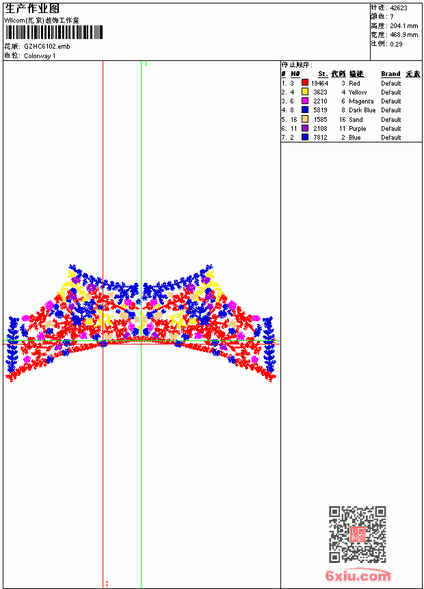The width and height of the screenshot is (424, 589).
Task: Select the Sand color swatch
Action: (305, 119)
